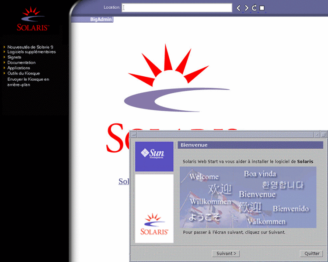Expand Nouveautés de Solaris 9 arrow

(x=4, y=47)
